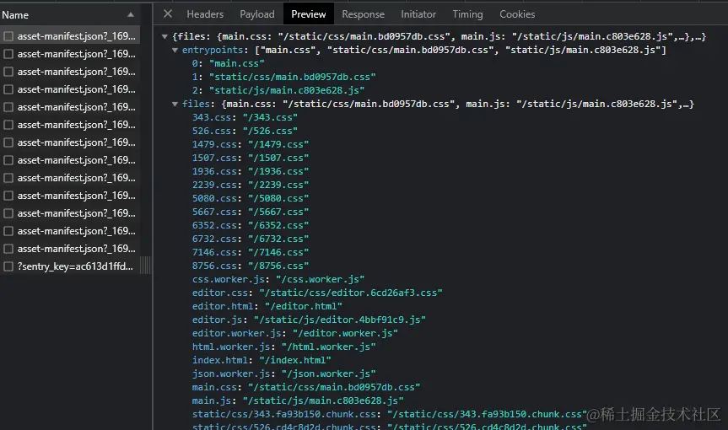Click the 5667.css entry

[251, 212]
